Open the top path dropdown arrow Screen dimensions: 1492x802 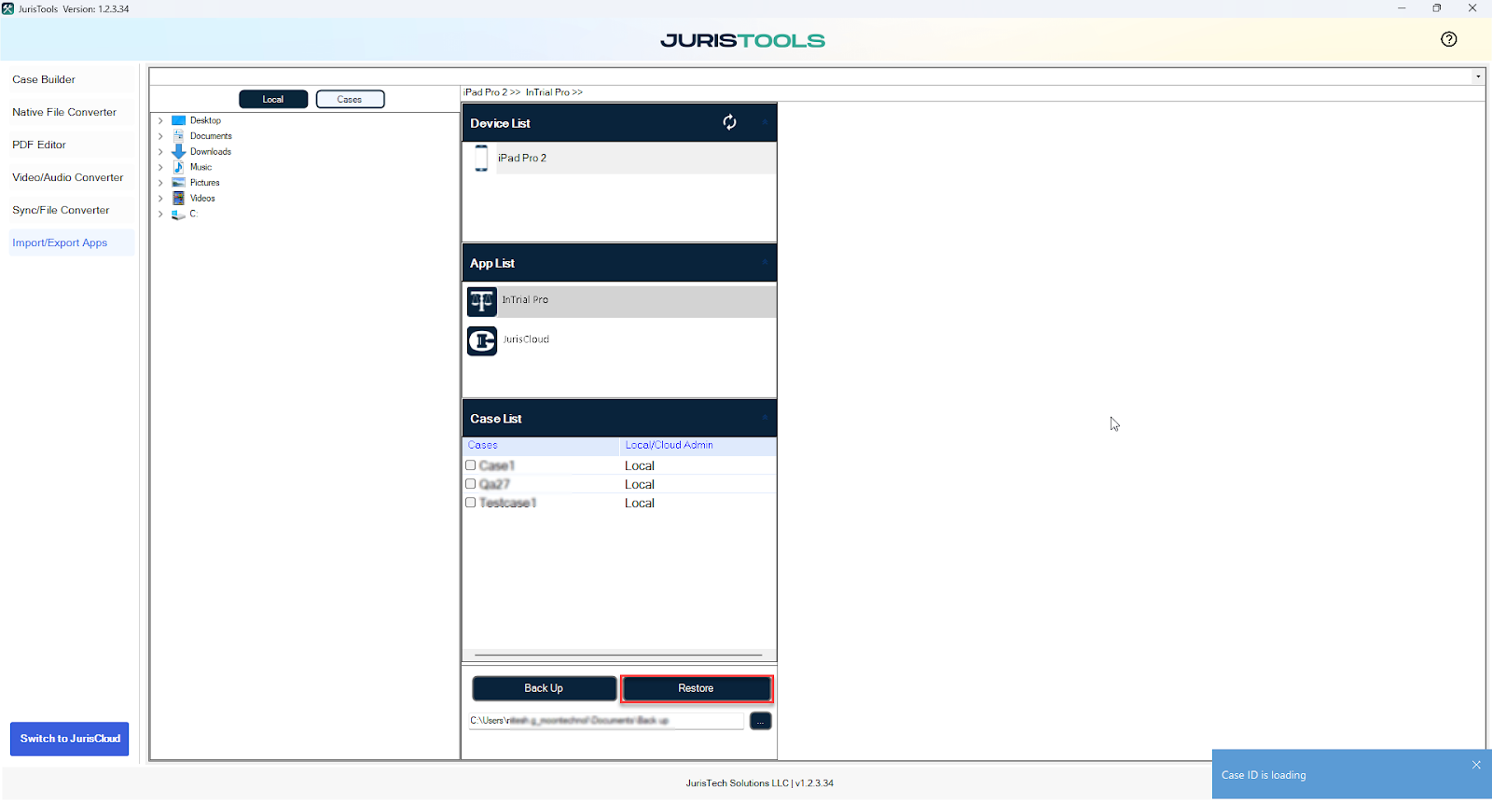point(1478,76)
